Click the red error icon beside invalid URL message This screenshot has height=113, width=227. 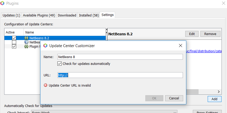tap(45, 85)
